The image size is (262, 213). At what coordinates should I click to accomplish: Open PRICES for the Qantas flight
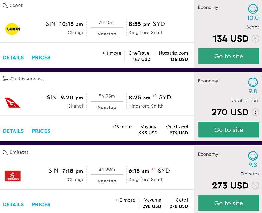coord(41,131)
